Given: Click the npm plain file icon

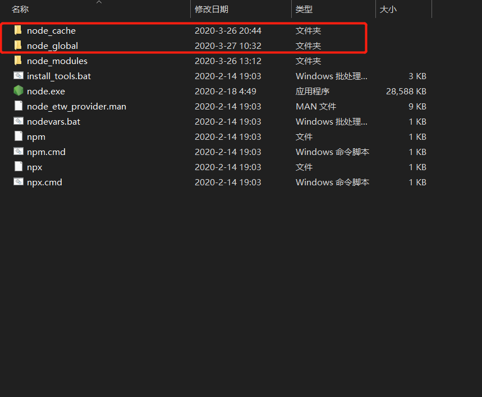Looking at the screenshot, I should [19, 136].
